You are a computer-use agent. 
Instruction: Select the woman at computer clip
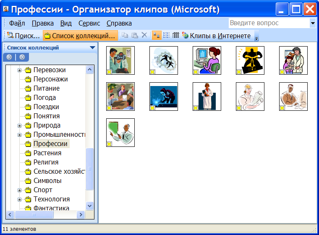pyautogui.click(x=207, y=60)
